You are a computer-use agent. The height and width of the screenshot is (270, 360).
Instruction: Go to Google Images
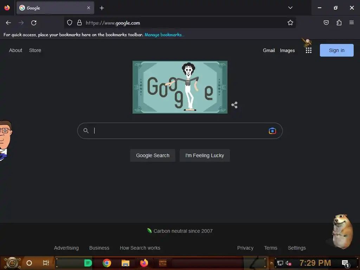click(287, 51)
